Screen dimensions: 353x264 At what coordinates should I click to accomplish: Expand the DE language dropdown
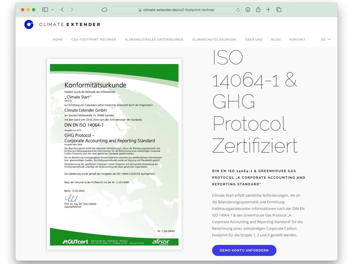pyautogui.click(x=326, y=40)
